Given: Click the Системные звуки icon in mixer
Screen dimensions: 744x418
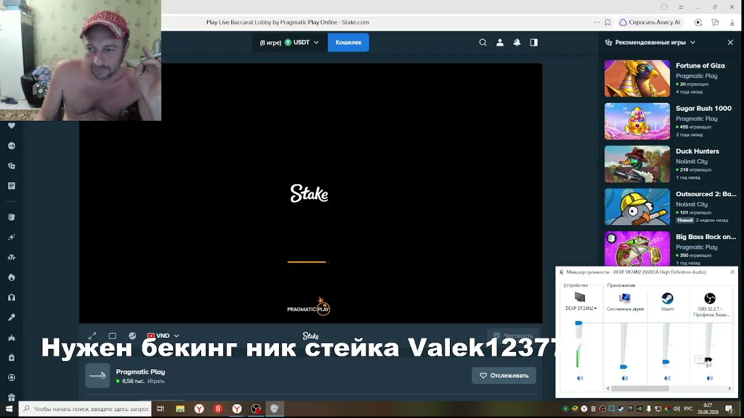Looking at the screenshot, I should [625, 298].
